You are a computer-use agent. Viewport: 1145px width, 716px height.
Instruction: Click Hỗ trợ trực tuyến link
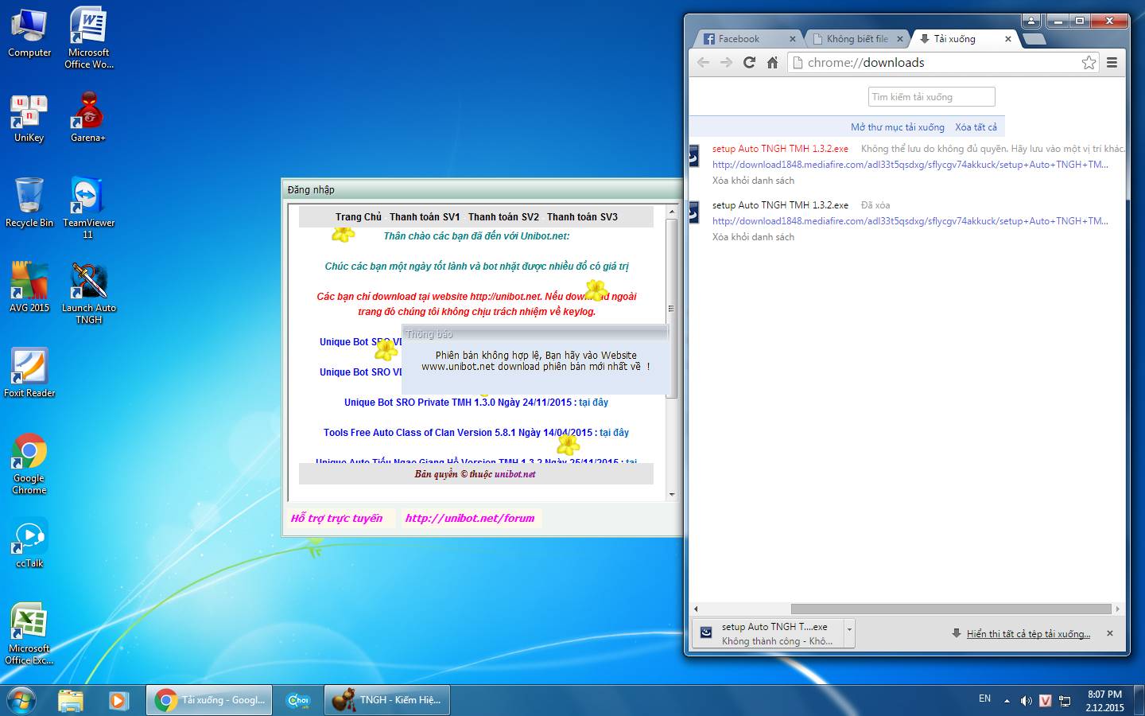(x=337, y=518)
